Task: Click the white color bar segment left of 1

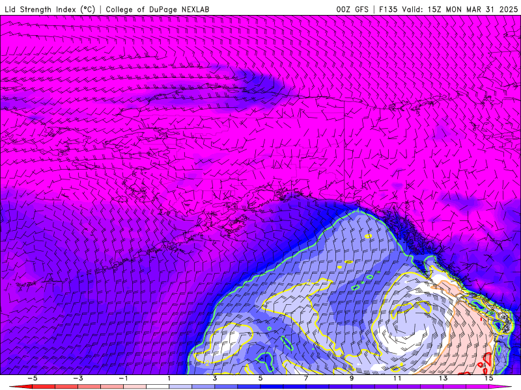Action: 158,387
